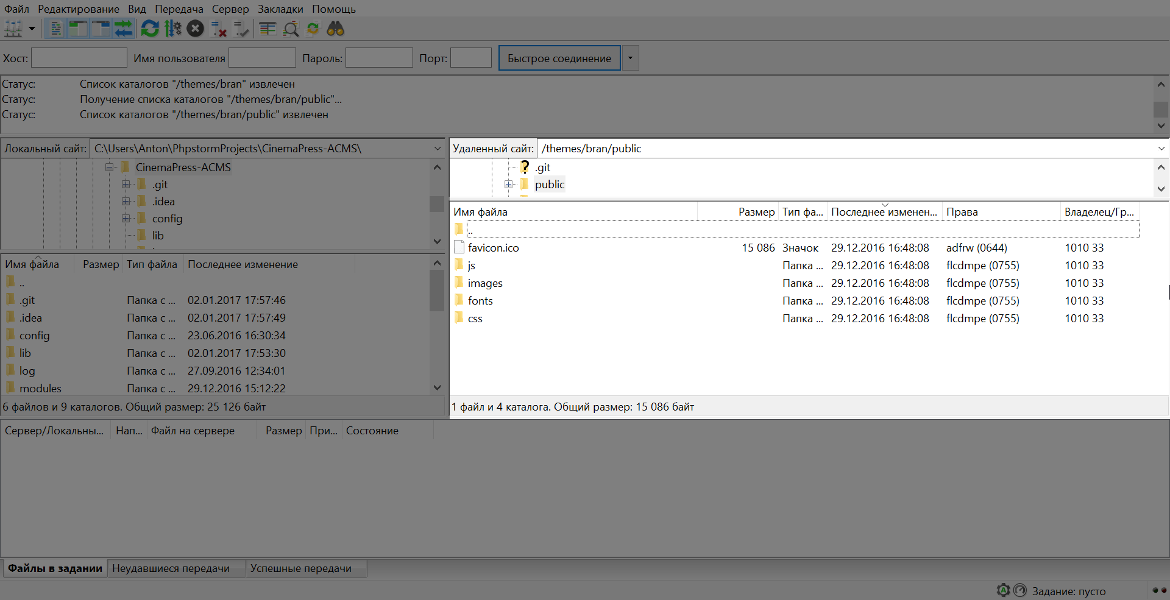This screenshot has height=600, width=1170.
Task: Expand the remote public folder tree node
Action: coord(508,185)
